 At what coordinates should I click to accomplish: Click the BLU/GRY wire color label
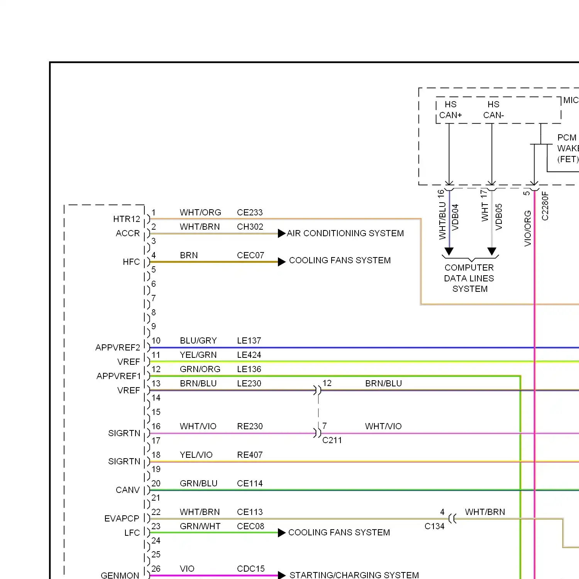(x=198, y=341)
